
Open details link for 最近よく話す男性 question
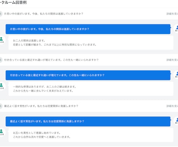(172, 106)
